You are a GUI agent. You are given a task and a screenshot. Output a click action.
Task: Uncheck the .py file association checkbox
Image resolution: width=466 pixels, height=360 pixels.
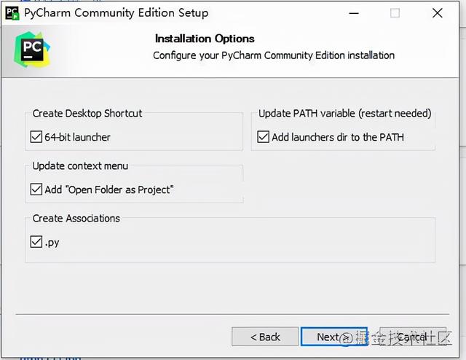point(36,242)
